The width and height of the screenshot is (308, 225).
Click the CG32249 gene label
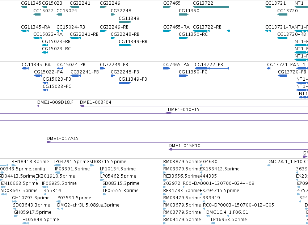(x=110, y=3)
